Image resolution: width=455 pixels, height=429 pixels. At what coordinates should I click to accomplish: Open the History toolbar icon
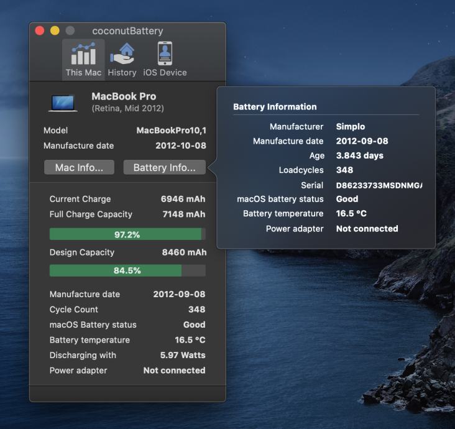point(122,55)
